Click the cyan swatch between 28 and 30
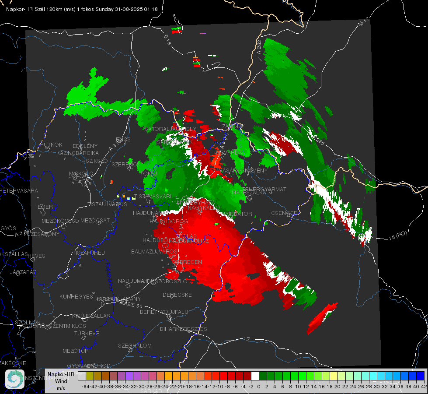This screenshot has width=428, height=394. click(x=373, y=376)
